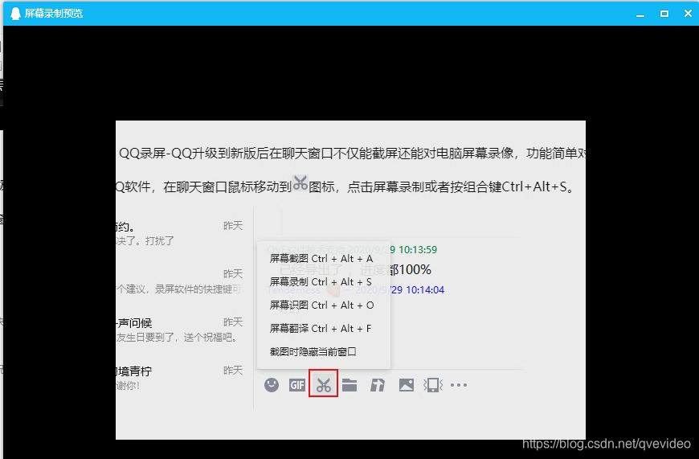Click the 10:14:04 message timestamp
The width and height of the screenshot is (699, 459).
tap(425, 290)
